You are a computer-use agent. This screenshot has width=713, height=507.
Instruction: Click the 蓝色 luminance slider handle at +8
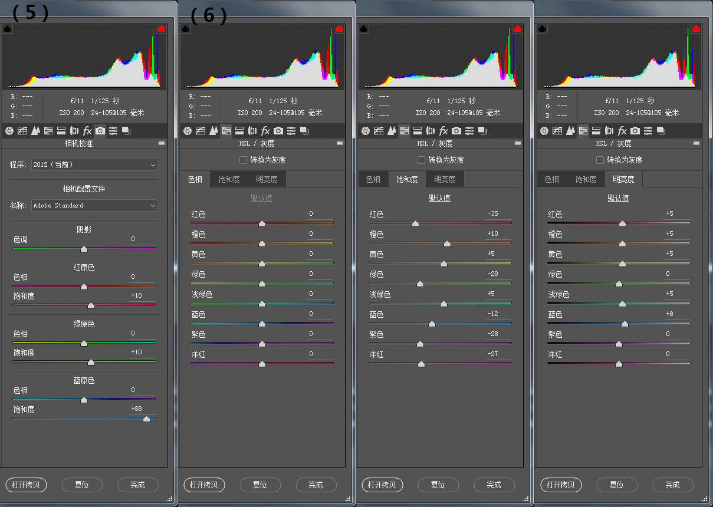pyautogui.click(x=625, y=324)
